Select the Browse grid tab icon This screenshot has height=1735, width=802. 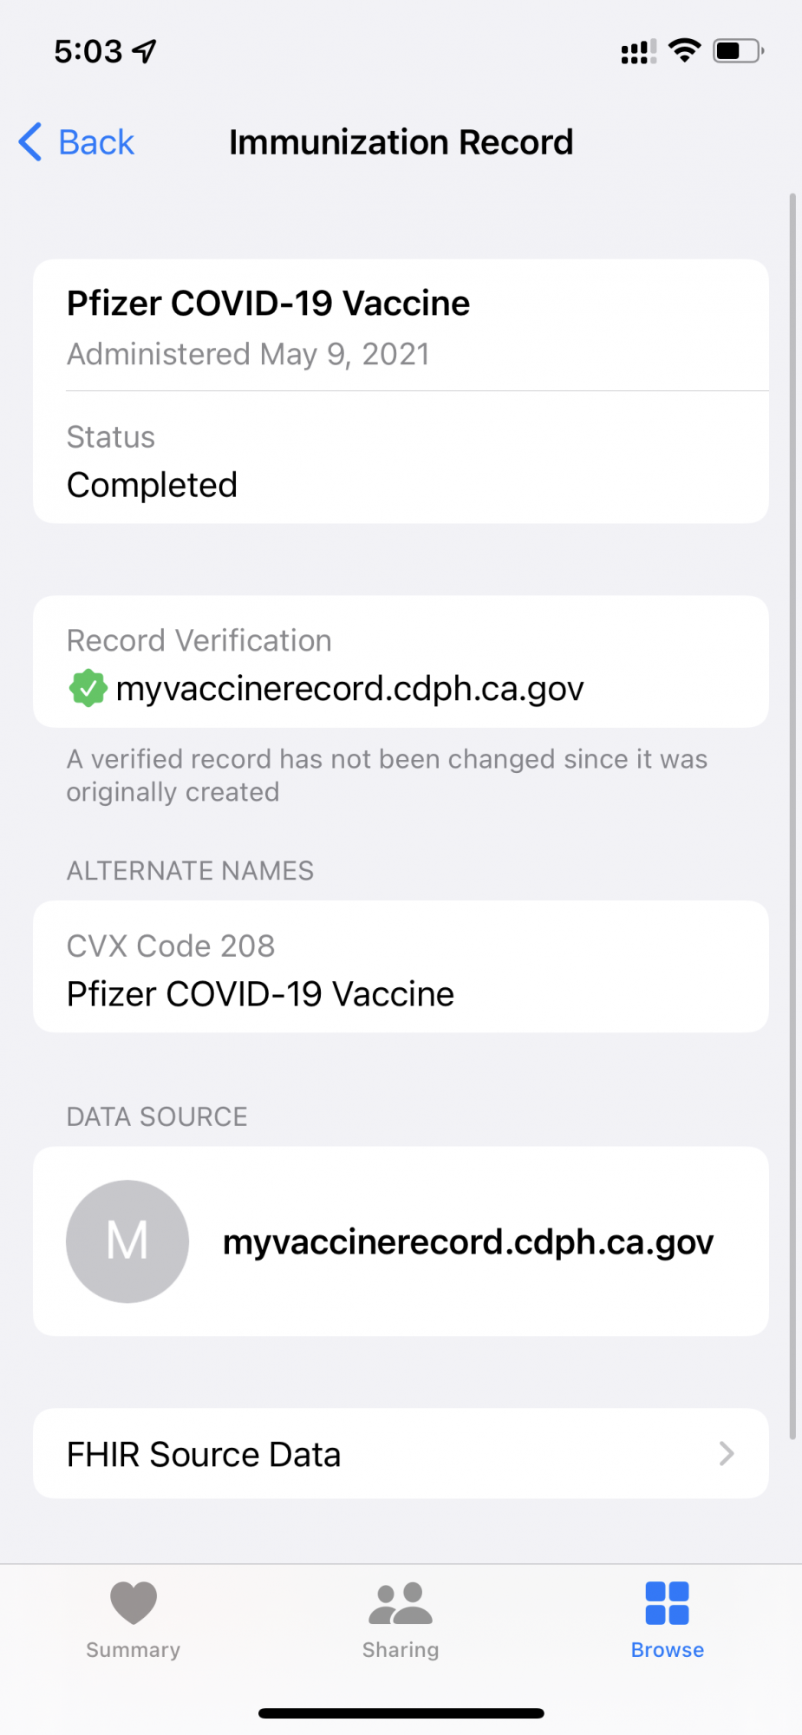coord(667,1603)
